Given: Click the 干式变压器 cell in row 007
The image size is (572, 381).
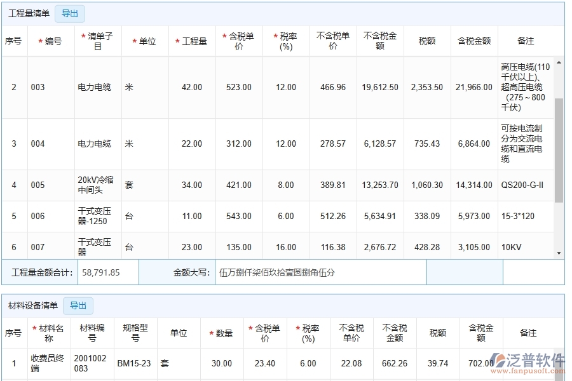Looking at the screenshot, I should point(98,246).
